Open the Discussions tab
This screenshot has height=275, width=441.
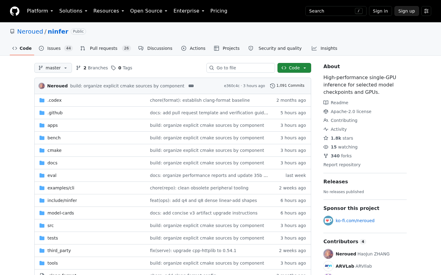coord(155,48)
